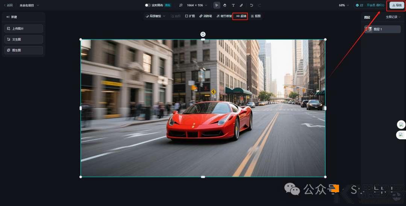Viewport: 406px width, 206px height.
Task: Click the HD 超清 upscale tool
Action: [x=241, y=16]
